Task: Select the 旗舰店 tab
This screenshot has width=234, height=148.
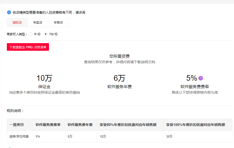Action: point(17,23)
